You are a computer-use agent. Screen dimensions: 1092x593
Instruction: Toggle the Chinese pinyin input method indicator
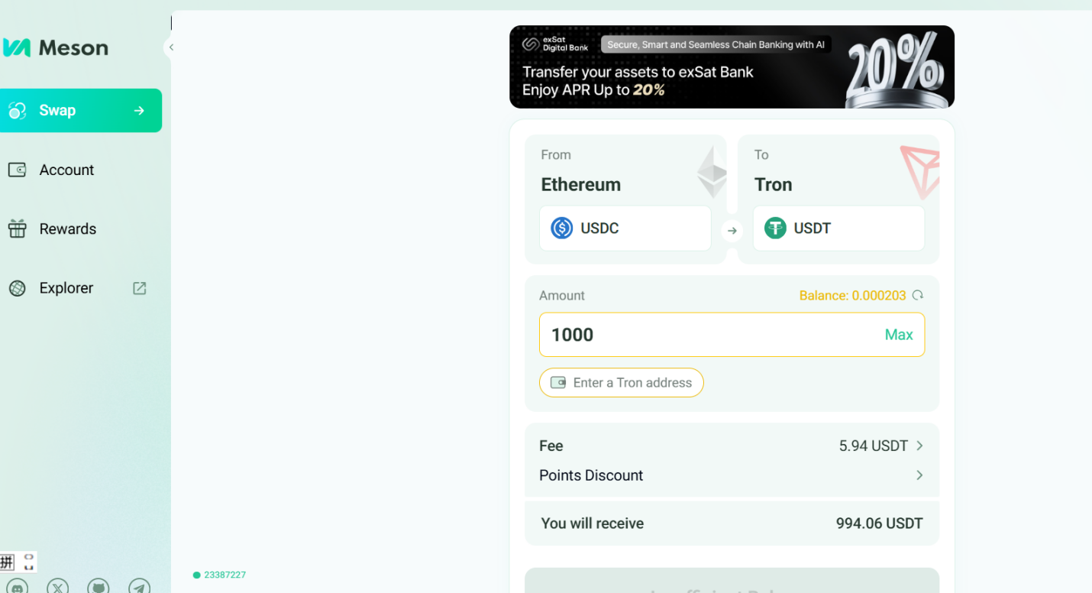pos(8,562)
